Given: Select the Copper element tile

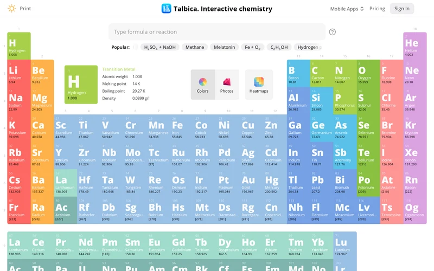Looking at the screenshot, I should pyautogui.click(x=252, y=128).
